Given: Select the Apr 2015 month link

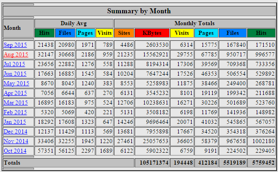Looking at the screenshot, I should [15, 93].
